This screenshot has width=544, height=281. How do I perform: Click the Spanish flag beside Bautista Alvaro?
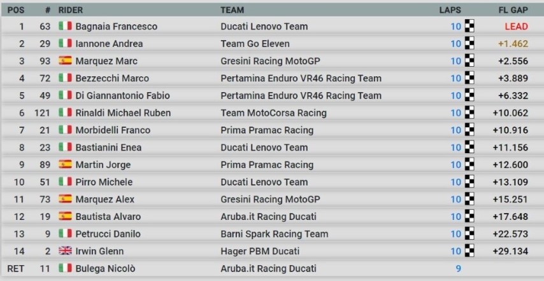[65, 217]
